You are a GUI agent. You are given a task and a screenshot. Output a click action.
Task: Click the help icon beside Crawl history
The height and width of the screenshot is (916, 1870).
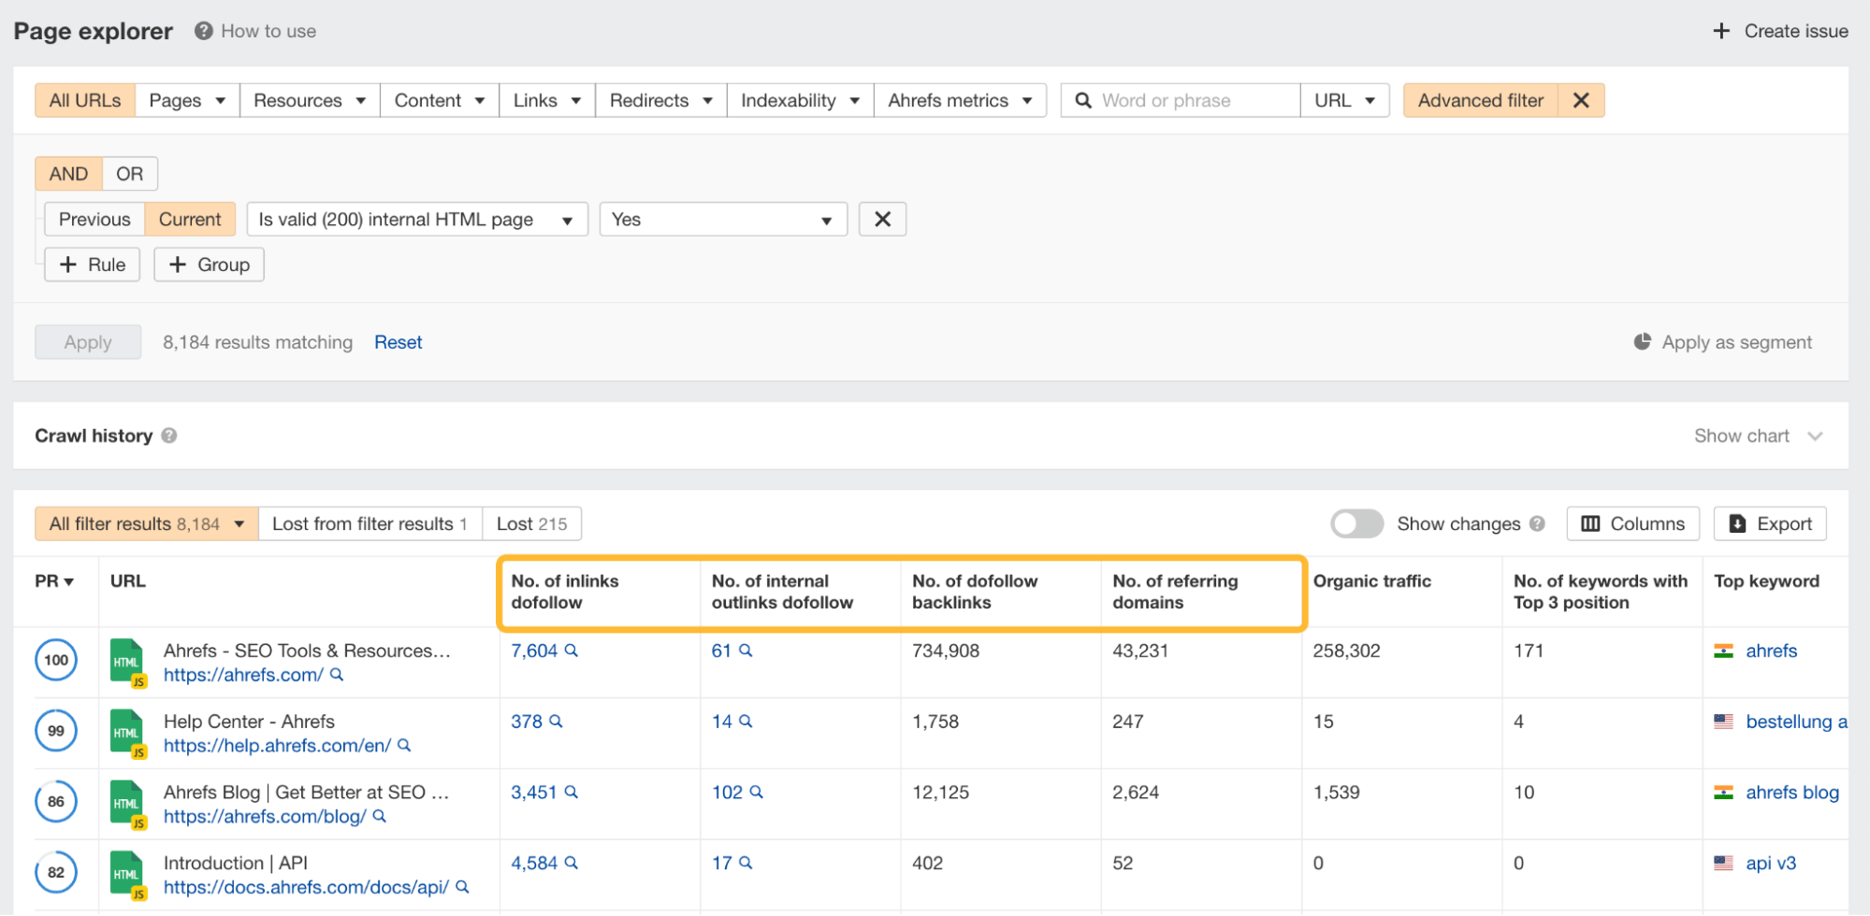[x=170, y=435]
